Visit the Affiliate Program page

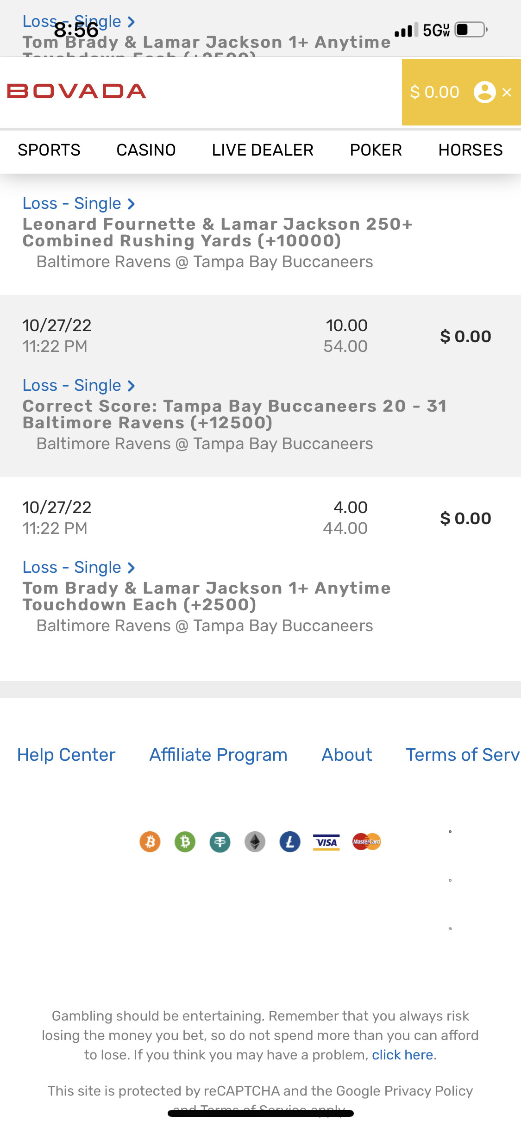coord(218,755)
